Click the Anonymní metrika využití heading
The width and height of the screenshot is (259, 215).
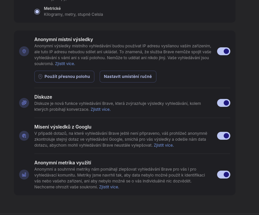point(63,163)
